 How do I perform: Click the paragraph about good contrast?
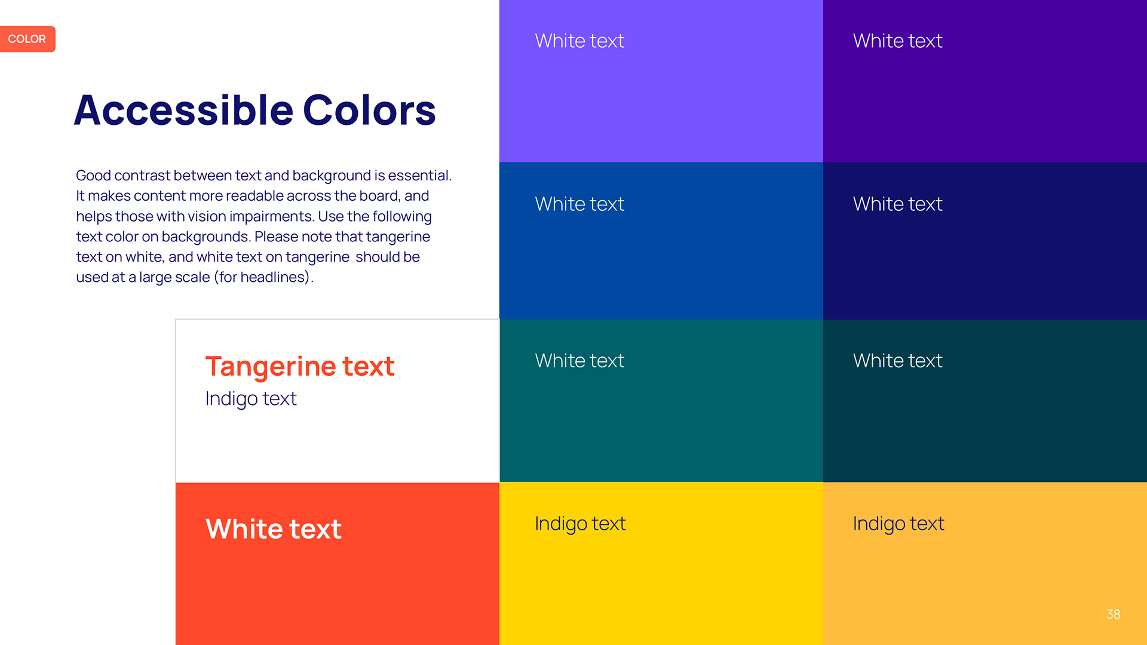[263, 226]
